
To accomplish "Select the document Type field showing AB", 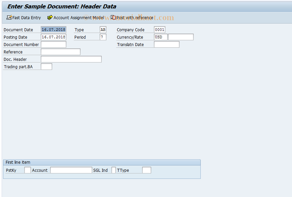I will (103, 30).
